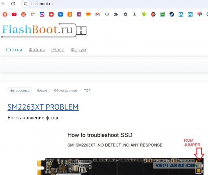
Task: Open the red four-point star bookmark
Action: coord(51,14)
